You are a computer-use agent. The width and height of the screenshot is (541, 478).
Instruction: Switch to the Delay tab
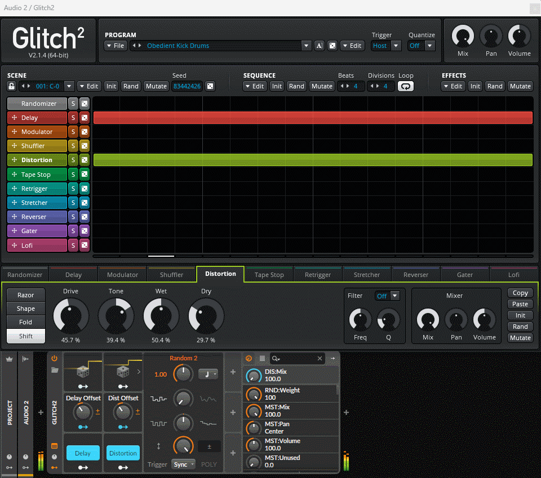(x=73, y=275)
